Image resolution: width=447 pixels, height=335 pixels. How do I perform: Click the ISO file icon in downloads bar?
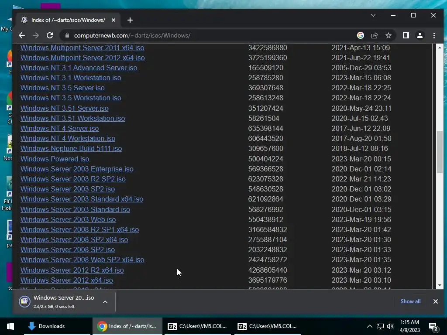click(x=25, y=301)
